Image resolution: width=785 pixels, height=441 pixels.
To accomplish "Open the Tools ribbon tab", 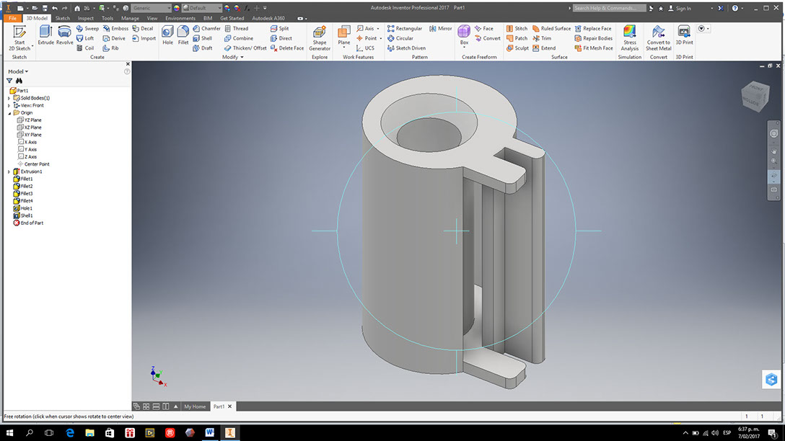I will click(107, 18).
